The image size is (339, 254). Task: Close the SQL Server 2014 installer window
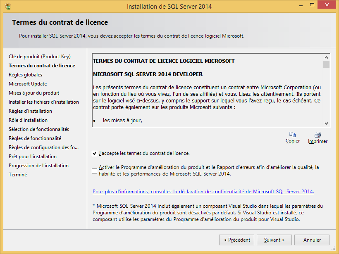[327, 5]
